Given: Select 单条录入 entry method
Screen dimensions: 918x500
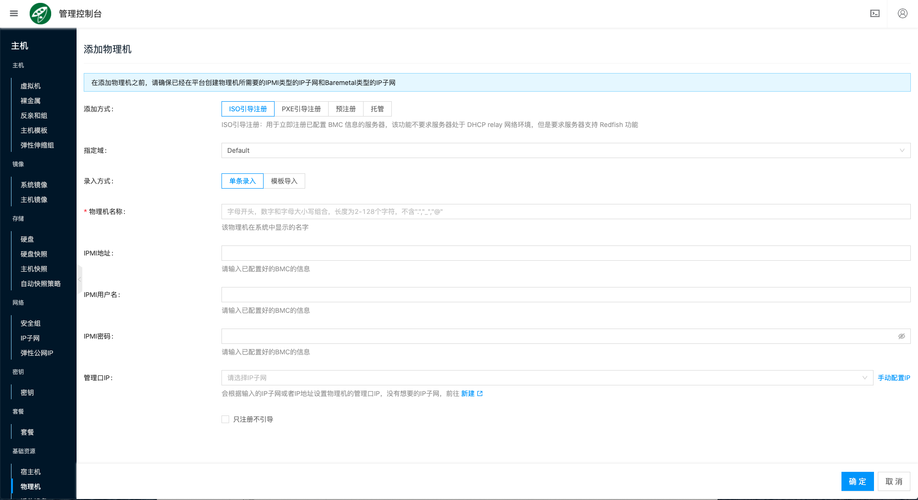Looking at the screenshot, I should (243, 181).
